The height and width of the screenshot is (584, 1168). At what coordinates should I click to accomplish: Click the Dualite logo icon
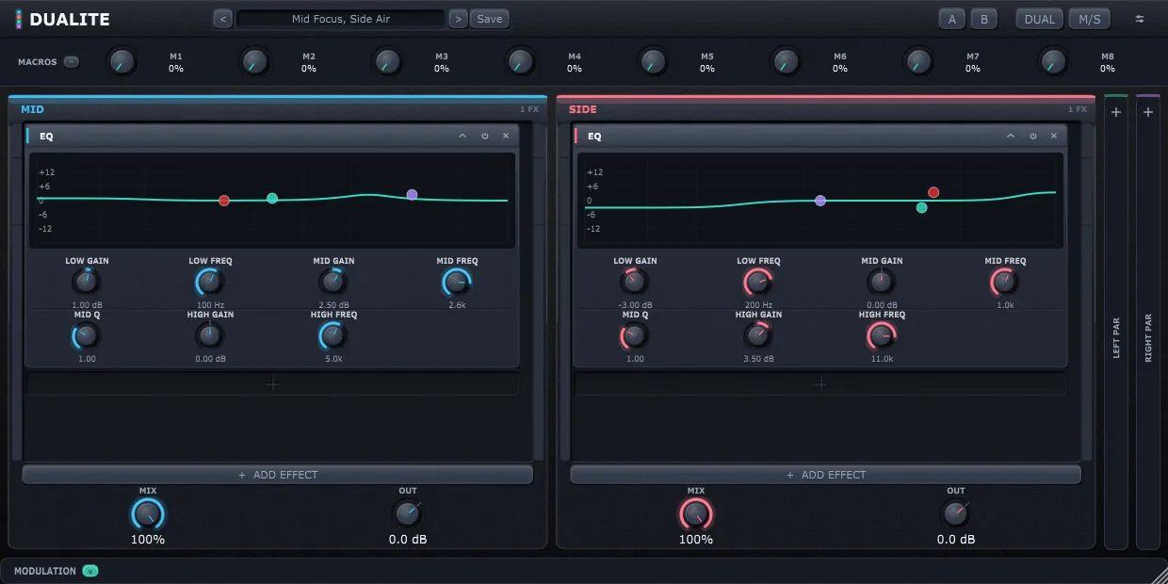coord(19,19)
